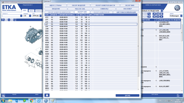
Task: Click the jump-to-first double-bar arrow icon
Action: (x=154, y=17)
